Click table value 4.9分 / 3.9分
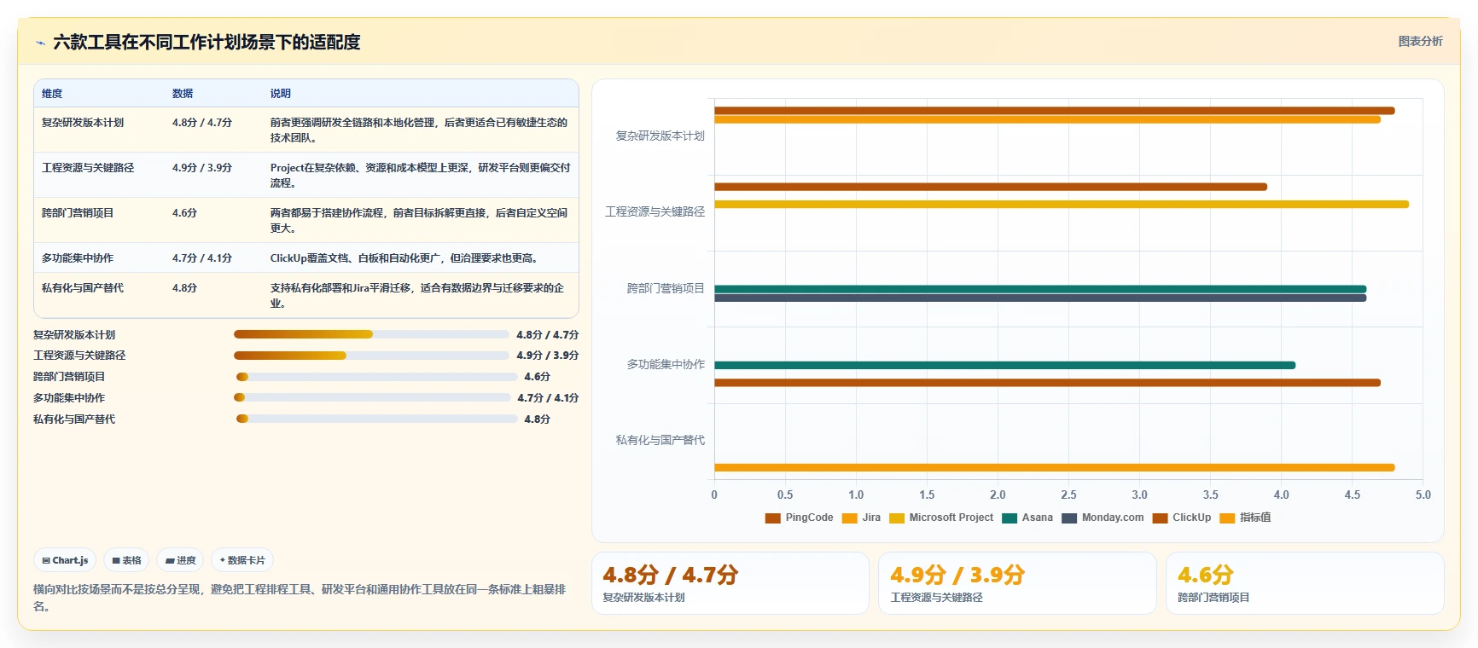 202,168
